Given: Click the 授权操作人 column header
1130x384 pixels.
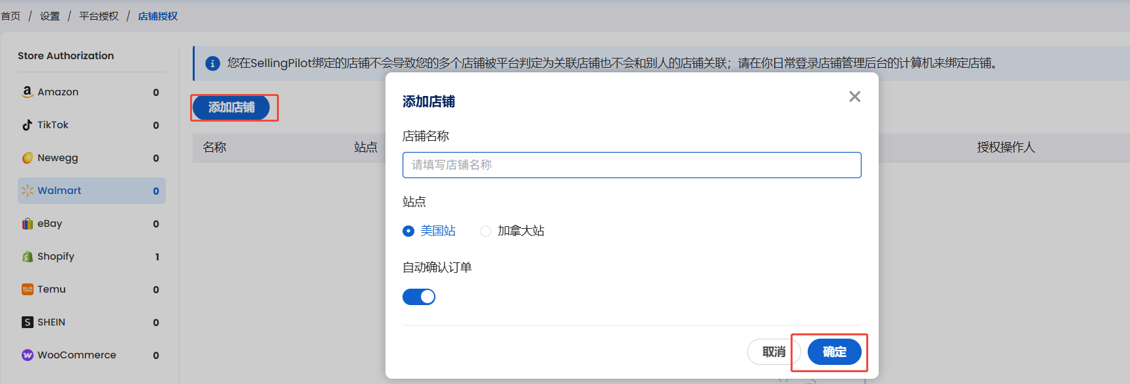Looking at the screenshot, I should pos(1006,147).
